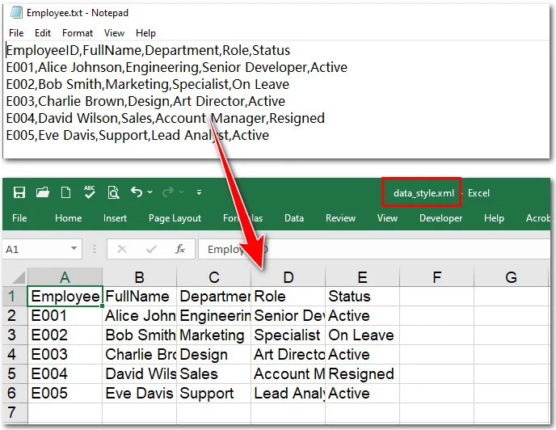Run the Spelling check icon
Screen dimensions: 556x430
click(90, 192)
